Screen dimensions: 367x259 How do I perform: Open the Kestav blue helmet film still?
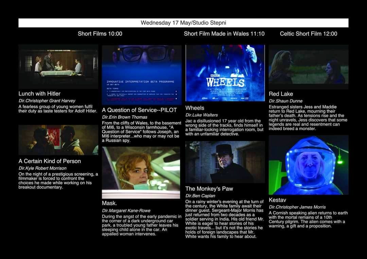pos(309,165)
